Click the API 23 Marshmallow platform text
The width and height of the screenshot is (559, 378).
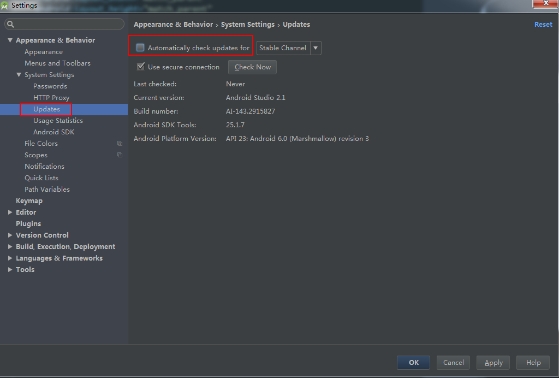click(298, 138)
